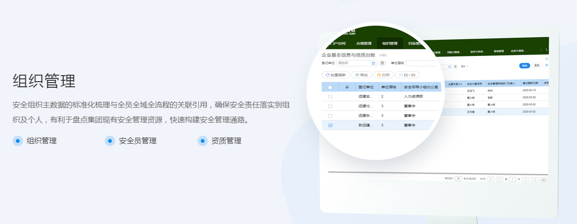
Task: Click the blue 筛选 filter button
Action: pos(525,65)
